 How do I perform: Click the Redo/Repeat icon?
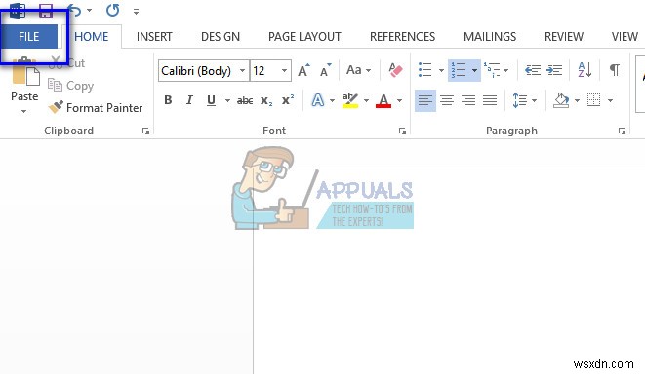113,11
